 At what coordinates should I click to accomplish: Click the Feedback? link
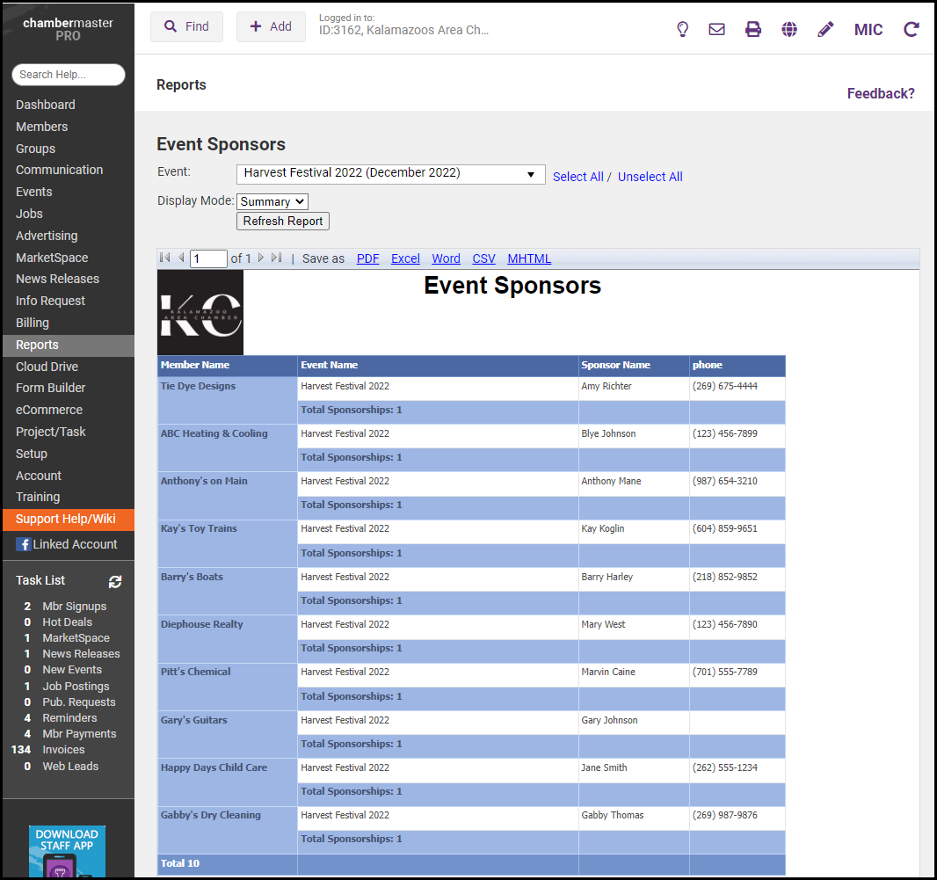pos(881,94)
